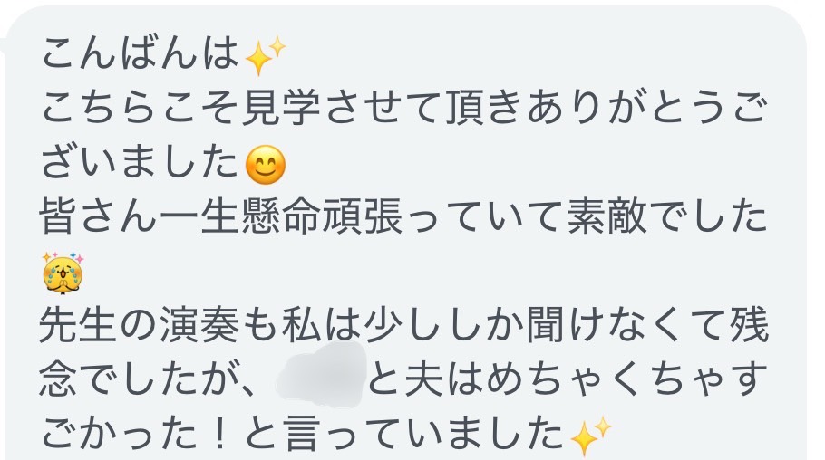Click the phrase と夫はめちゃくちゃす
The height and width of the screenshot is (460, 825).
click(x=568, y=379)
